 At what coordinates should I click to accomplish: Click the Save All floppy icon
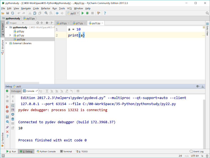[x=8, y=13]
